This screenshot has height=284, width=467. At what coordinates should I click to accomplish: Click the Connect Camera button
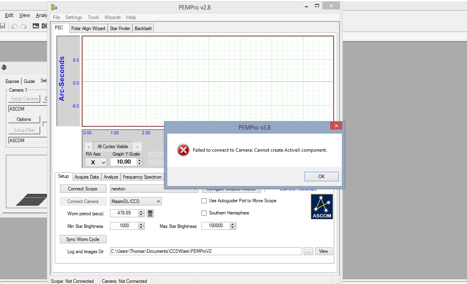(x=83, y=201)
